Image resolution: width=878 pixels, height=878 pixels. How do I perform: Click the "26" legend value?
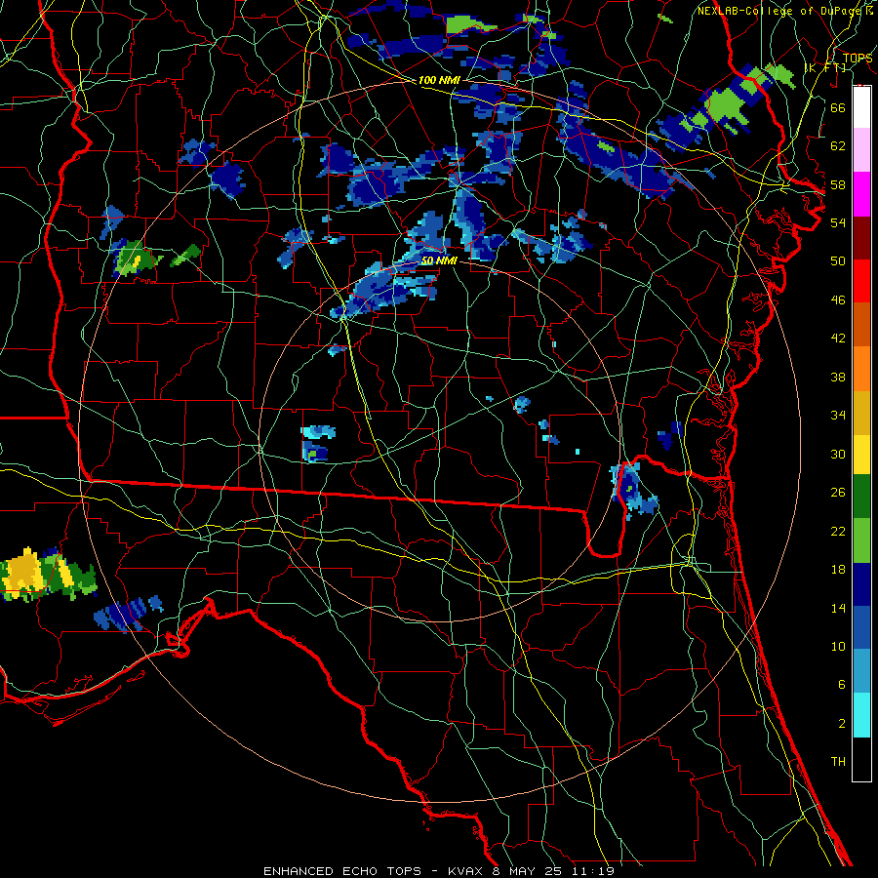pyautogui.click(x=838, y=493)
